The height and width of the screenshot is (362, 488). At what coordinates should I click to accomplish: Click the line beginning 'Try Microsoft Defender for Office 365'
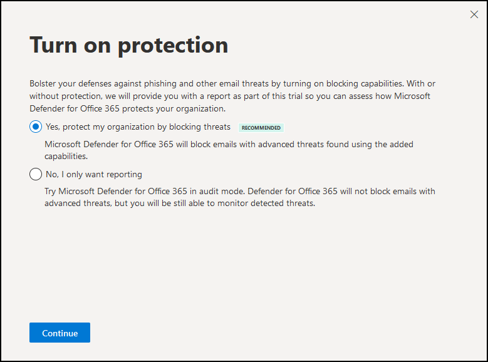coord(240,191)
